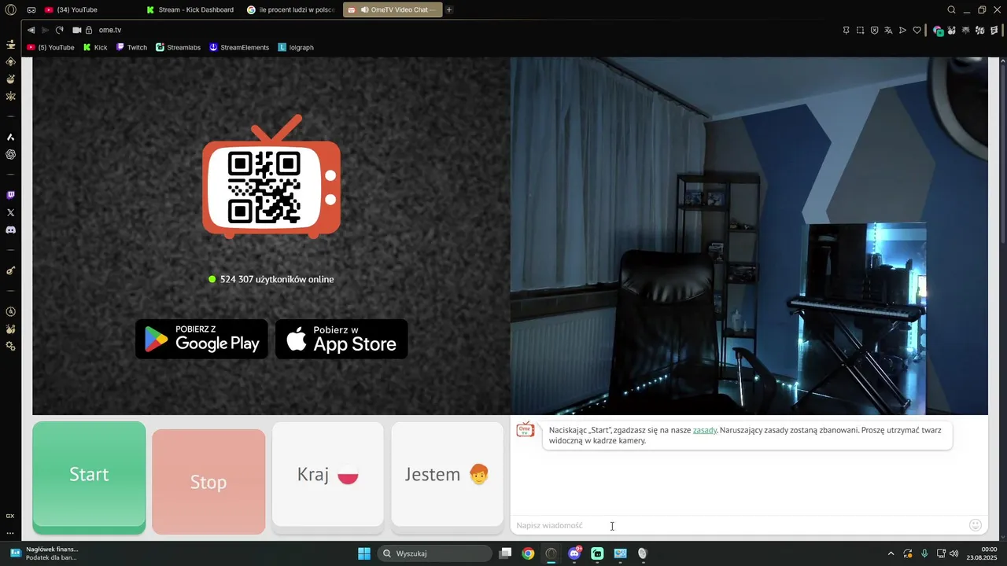Click the send (flow) arrow icon
Screen dimensions: 1007x566
pos(902,31)
